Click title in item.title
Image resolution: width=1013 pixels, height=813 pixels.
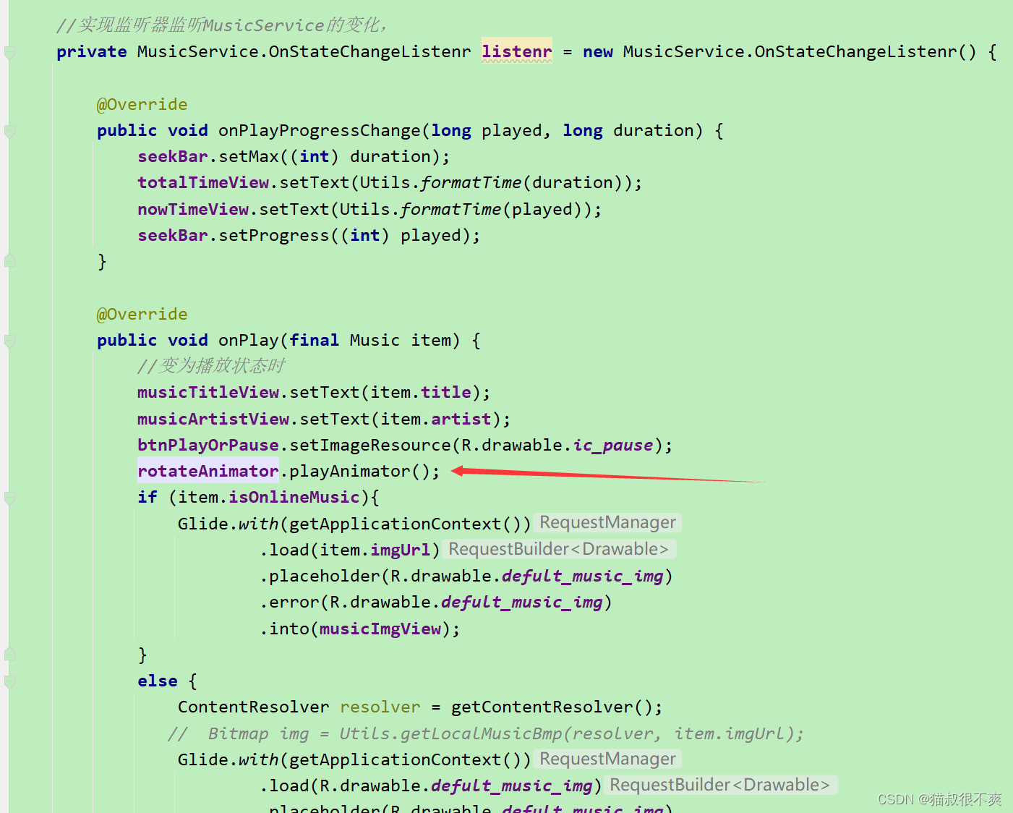pos(446,393)
